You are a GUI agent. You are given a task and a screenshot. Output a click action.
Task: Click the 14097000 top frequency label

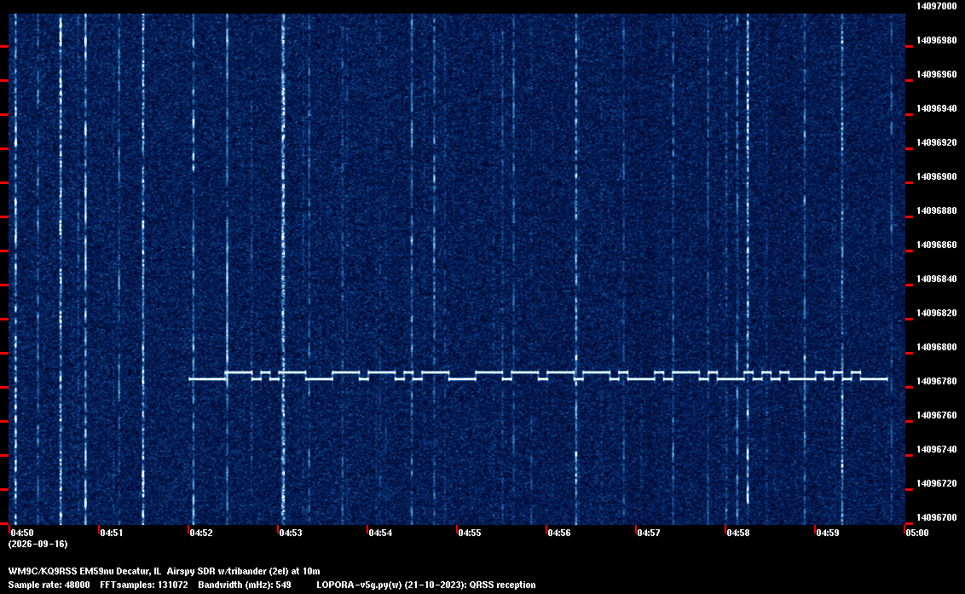(x=937, y=6)
